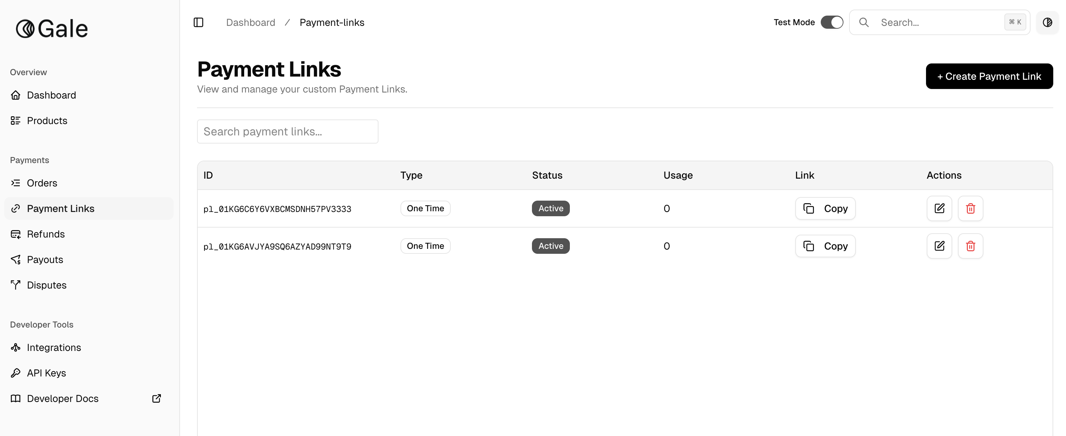Open Orders in the sidebar
1066x436 pixels.
click(42, 183)
